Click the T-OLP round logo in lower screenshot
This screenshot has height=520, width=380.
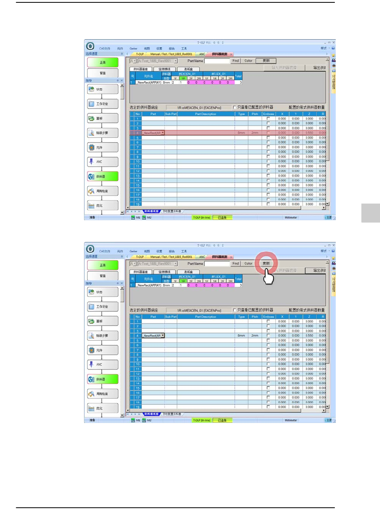coord(90,249)
